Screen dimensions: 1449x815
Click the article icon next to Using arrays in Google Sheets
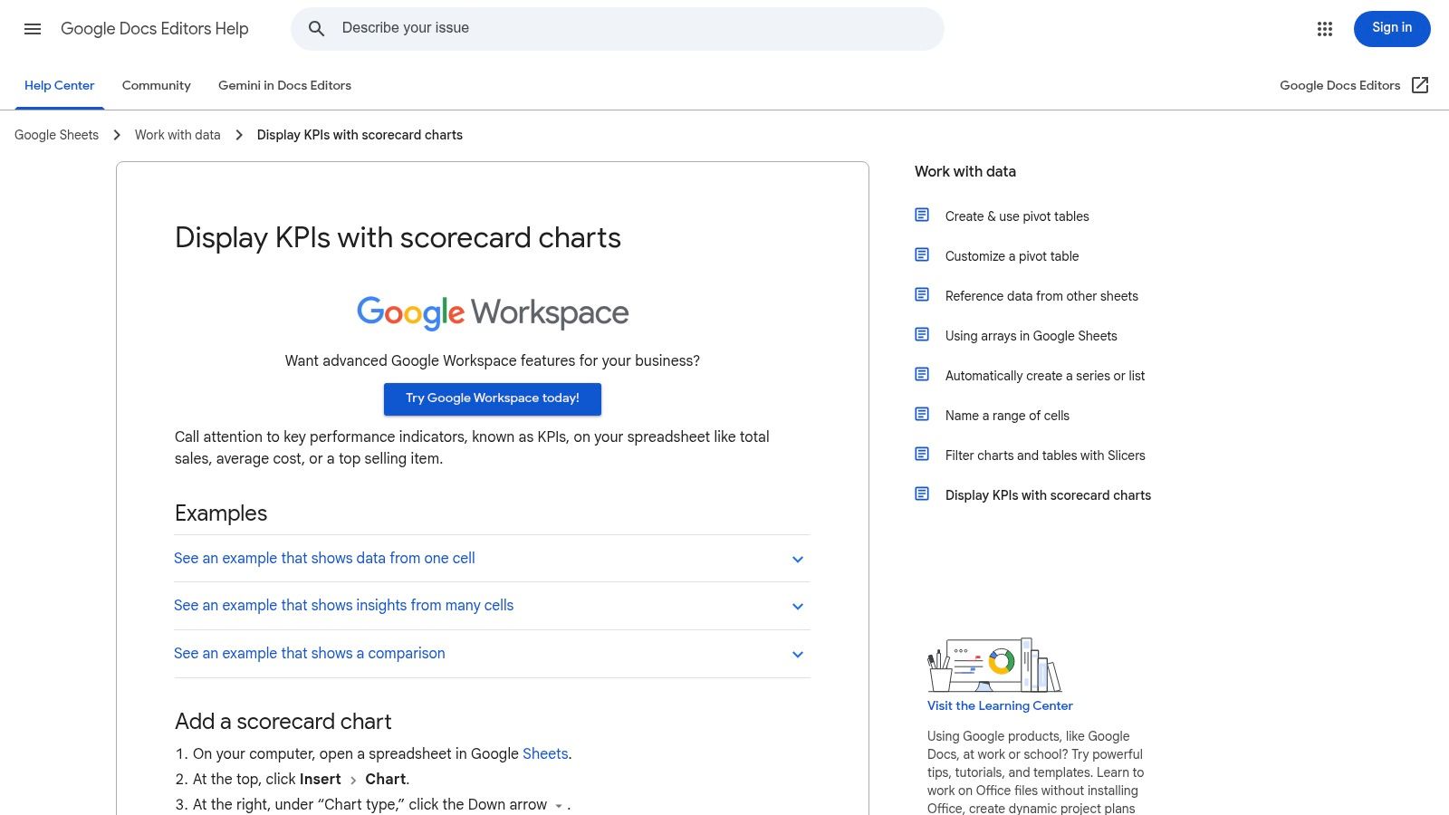point(922,335)
